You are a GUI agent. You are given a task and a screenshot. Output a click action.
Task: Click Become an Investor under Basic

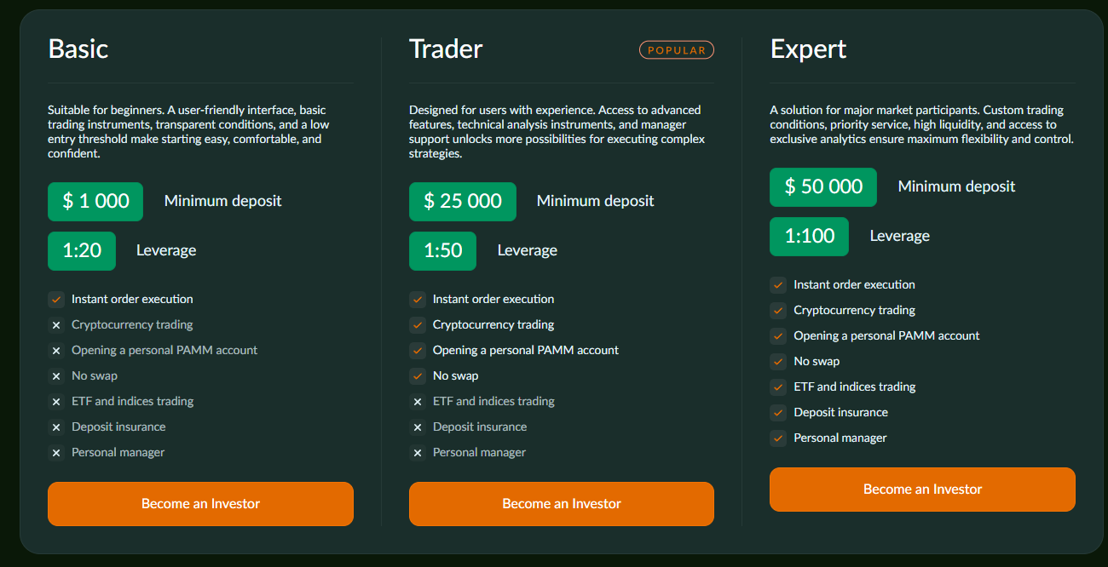pyautogui.click(x=200, y=504)
